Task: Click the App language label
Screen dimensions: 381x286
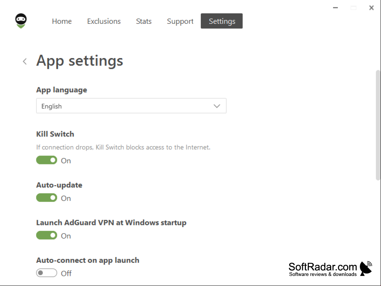Action: click(61, 90)
